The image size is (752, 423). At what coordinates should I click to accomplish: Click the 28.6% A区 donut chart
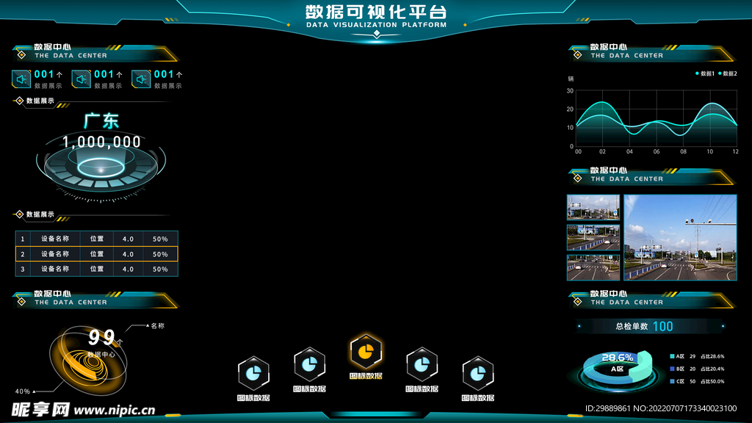618,370
